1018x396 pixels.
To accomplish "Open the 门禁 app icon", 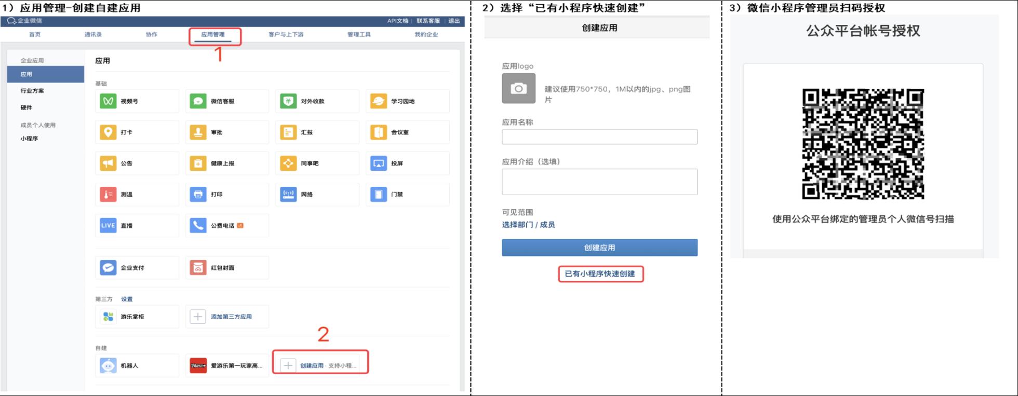I will click(378, 194).
